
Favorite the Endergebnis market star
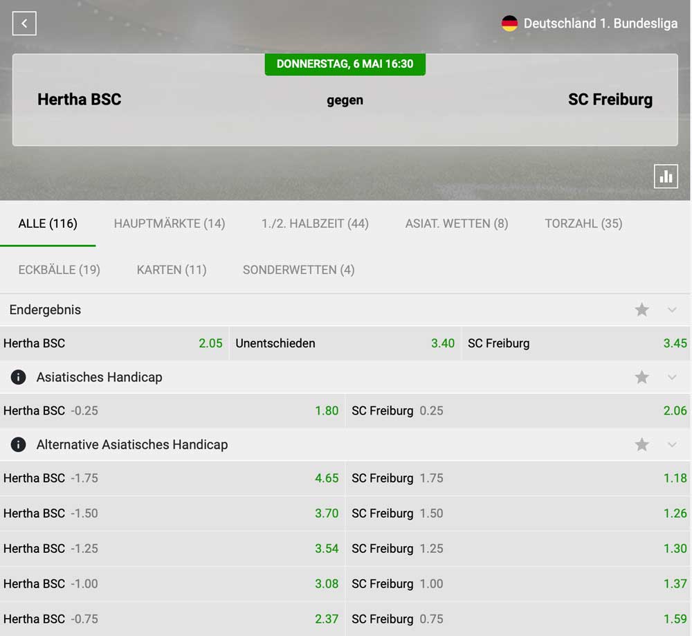[641, 310]
